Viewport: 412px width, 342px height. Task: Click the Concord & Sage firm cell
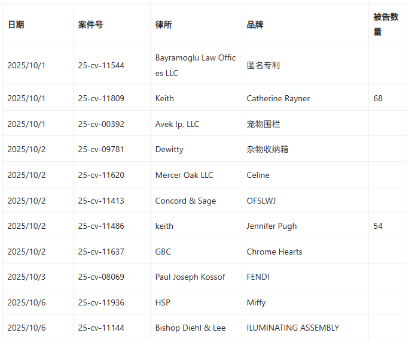[185, 201]
